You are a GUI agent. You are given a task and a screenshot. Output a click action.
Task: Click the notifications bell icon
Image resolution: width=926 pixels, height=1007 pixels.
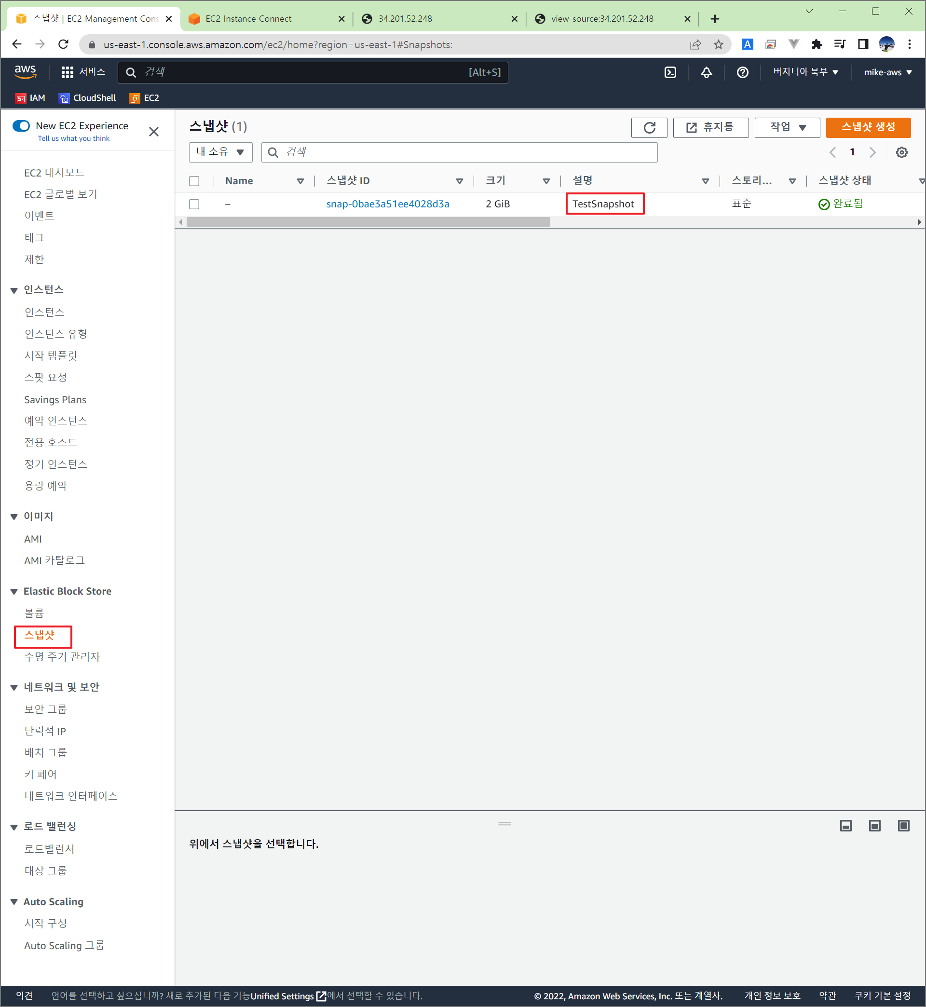(x=706, y=72)
